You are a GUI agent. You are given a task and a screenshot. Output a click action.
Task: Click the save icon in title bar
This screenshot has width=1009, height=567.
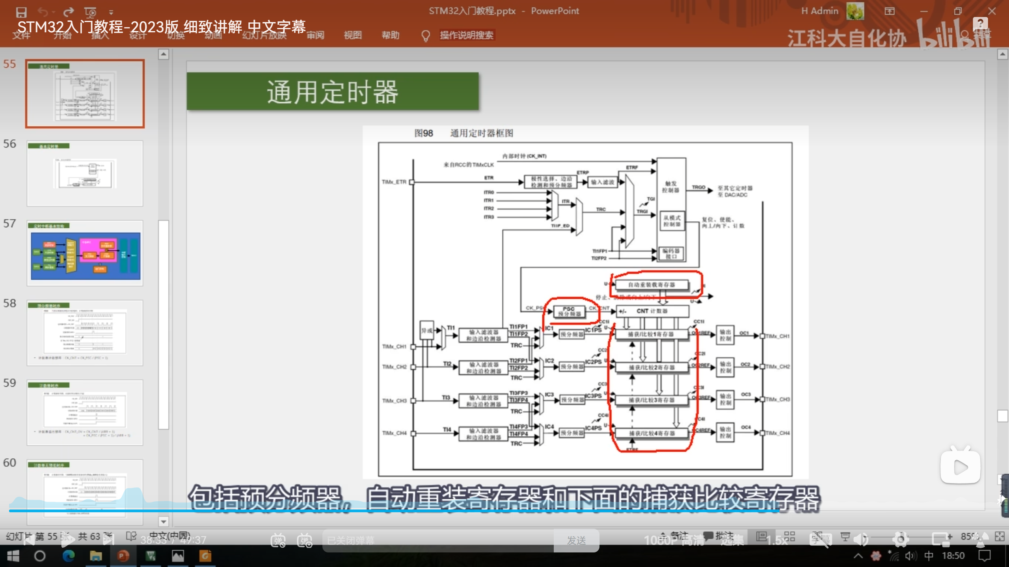pos(21,12)
